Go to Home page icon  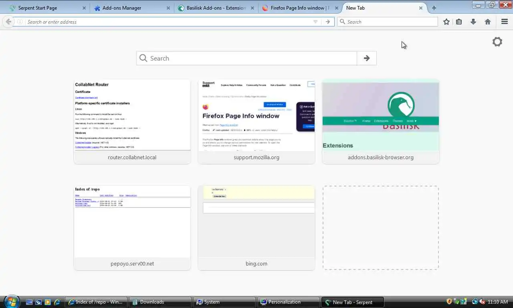(x=488, y=22)
